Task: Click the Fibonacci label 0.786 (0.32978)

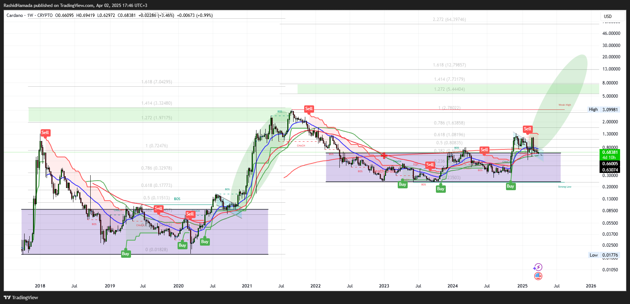Action: (x=157, y=168)
